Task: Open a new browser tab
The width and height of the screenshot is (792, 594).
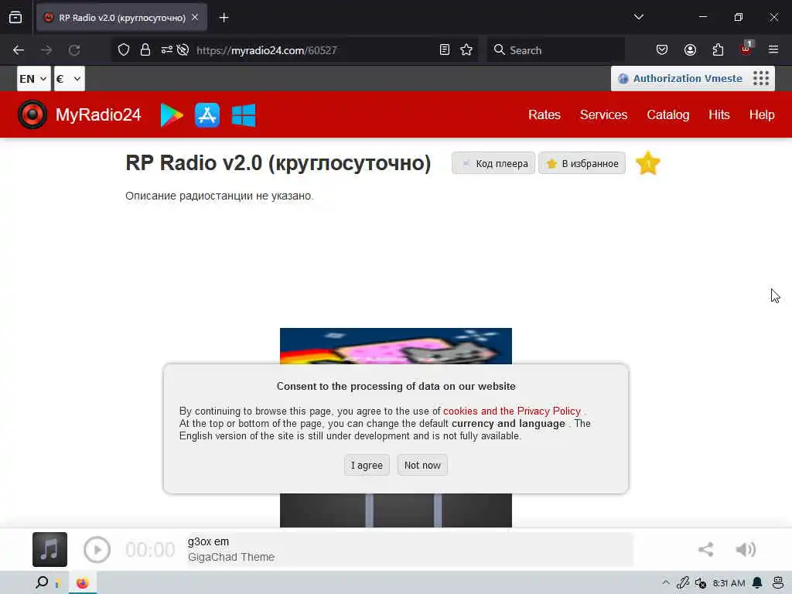Action: point(224,18)
